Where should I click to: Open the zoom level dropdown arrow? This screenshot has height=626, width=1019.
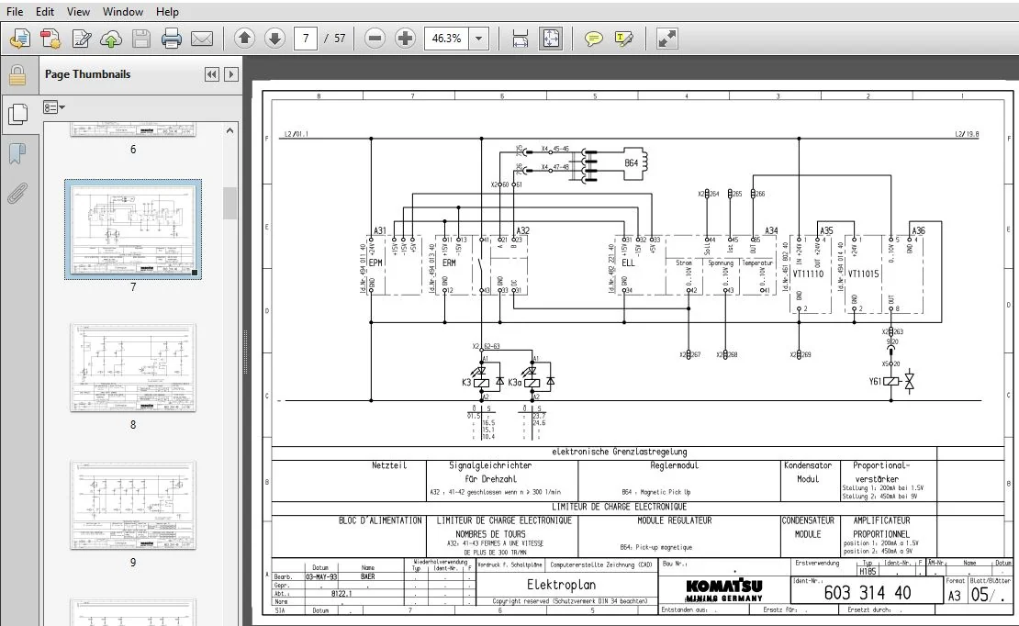click(479, 39)
